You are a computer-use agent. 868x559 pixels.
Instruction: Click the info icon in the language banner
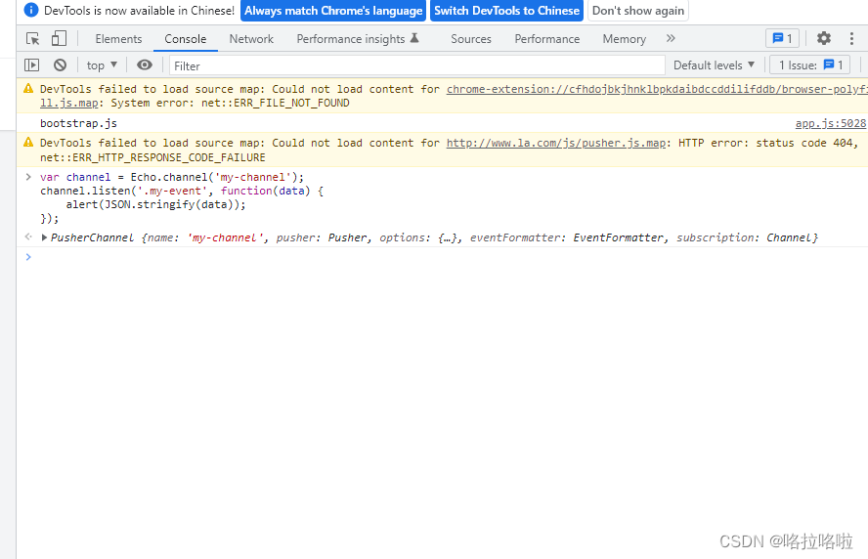pos(31,10)
